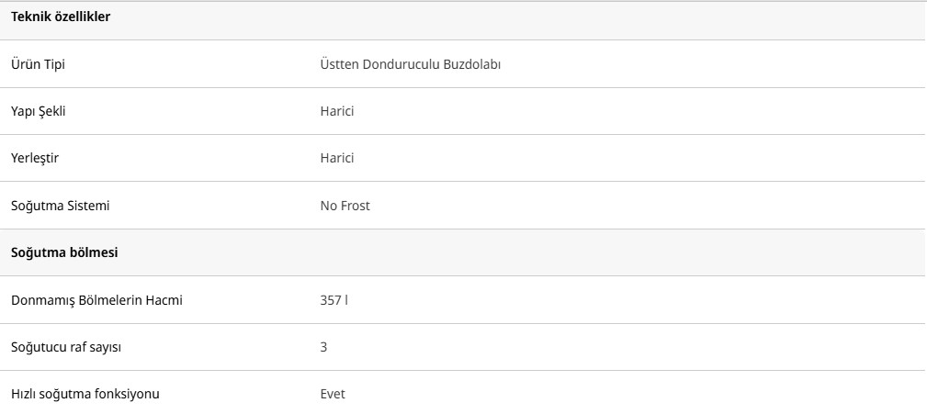This screenshot has width=927, height=414.
Task: Select the shelf count value 3
Action: pyautogui.click(x=323, y=347)
